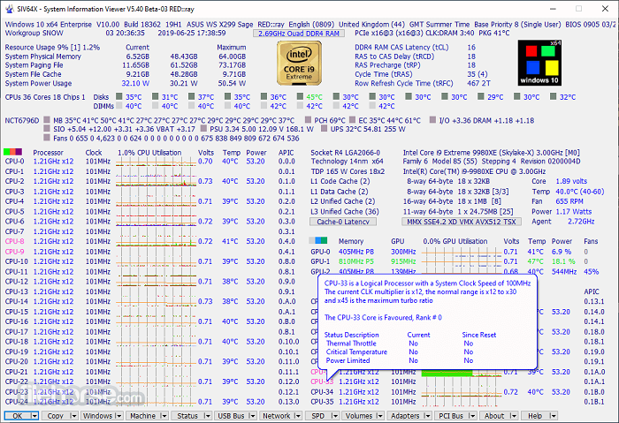
Task: Click the SIO voltages indicator square
Action: [x=47, y=129]
